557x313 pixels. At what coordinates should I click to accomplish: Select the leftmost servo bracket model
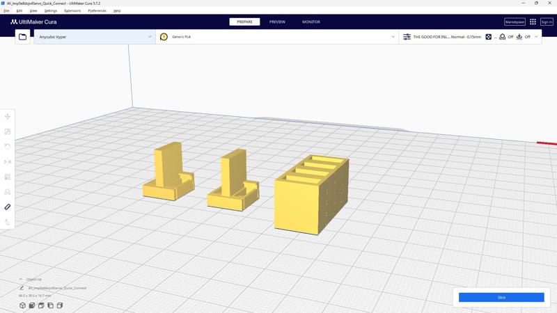pos(168,171)
